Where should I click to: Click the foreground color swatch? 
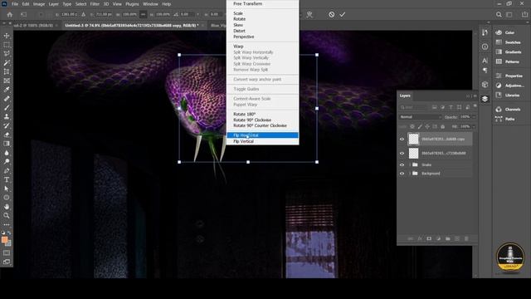tap(4, 240)
